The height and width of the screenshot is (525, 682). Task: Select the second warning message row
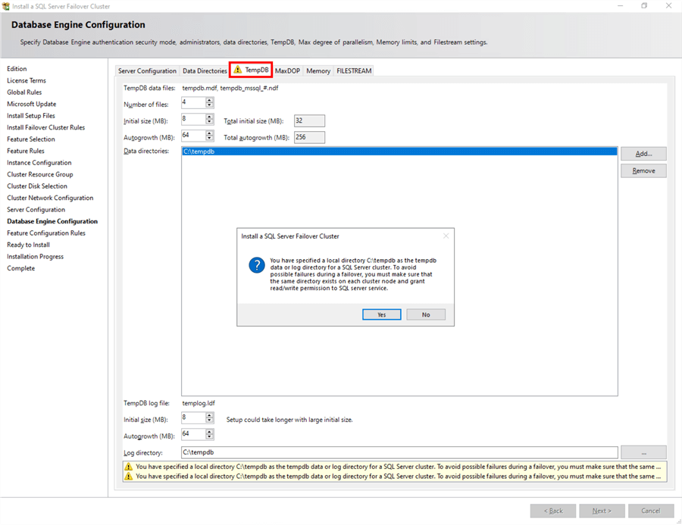(394, 477)
